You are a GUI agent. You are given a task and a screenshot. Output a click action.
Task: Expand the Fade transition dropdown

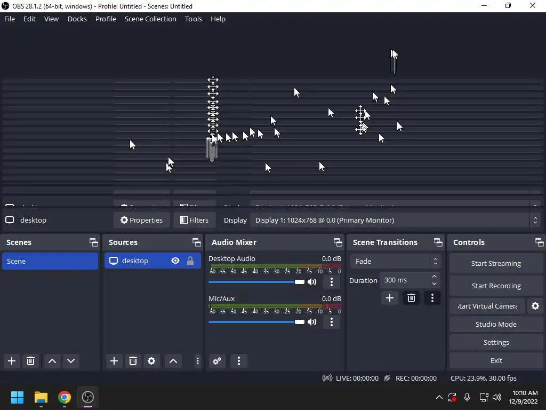(395, 261)
